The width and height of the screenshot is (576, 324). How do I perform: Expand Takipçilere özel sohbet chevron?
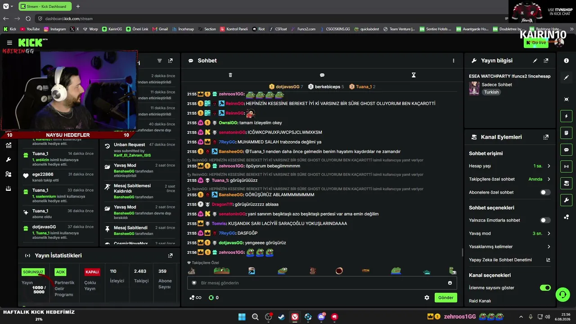(549, 179)
